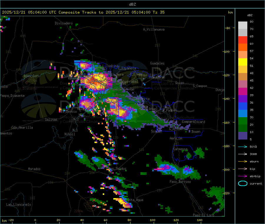Click the '-160' tick on the right axis
265x224 pixels.
point(227,122)
